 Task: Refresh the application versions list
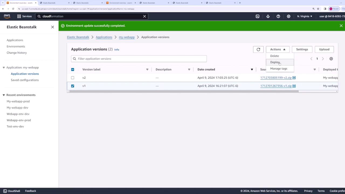[x=258, y=49]
